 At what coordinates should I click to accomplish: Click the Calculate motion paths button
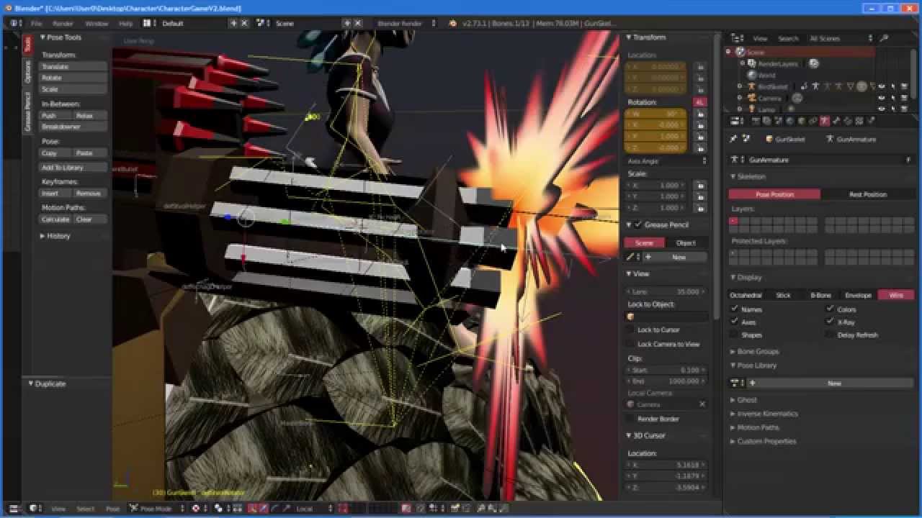pos(55,219)
